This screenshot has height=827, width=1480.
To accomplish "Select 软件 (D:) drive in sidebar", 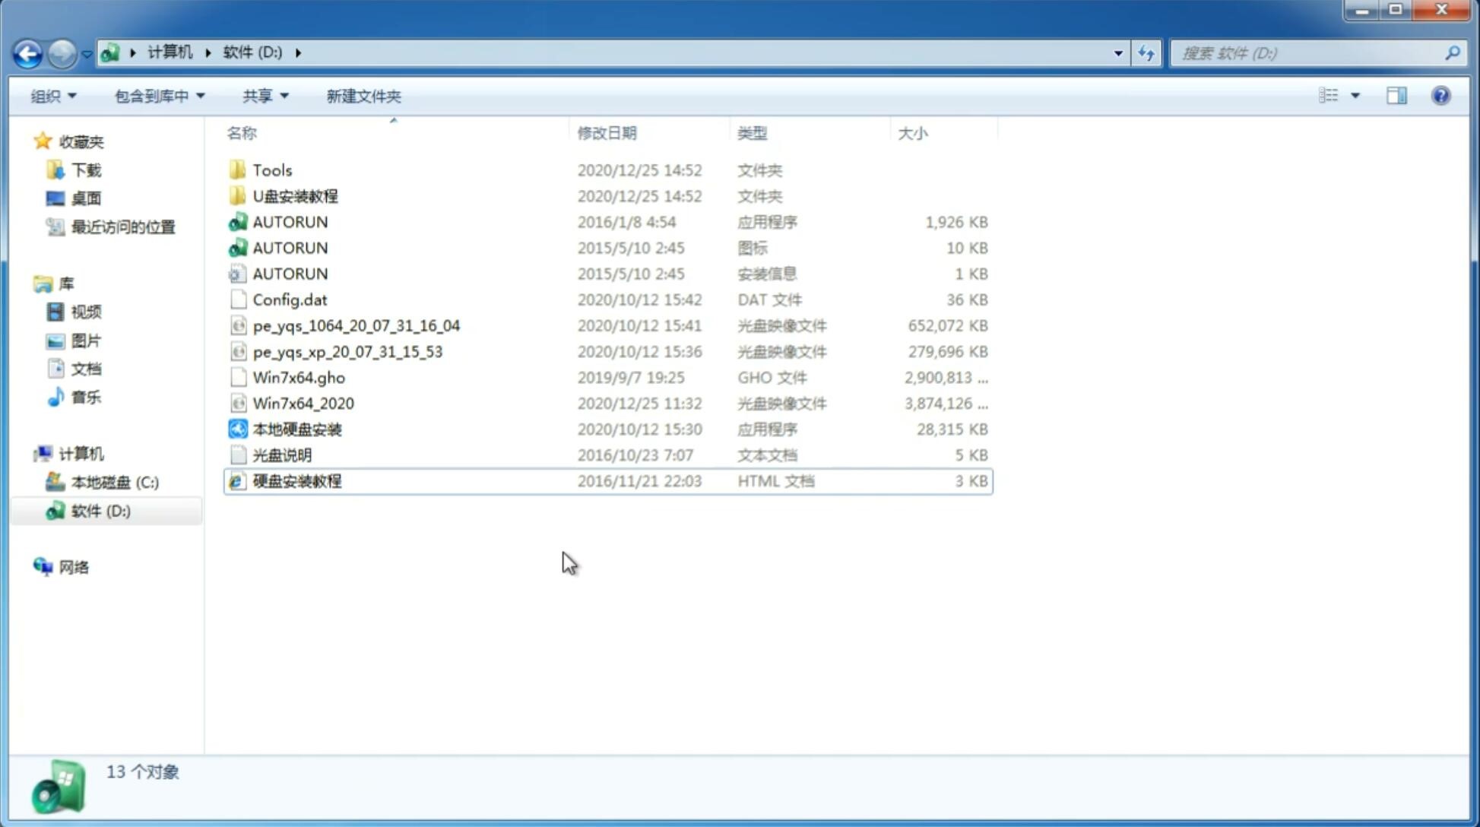I will tap(100, 510).
